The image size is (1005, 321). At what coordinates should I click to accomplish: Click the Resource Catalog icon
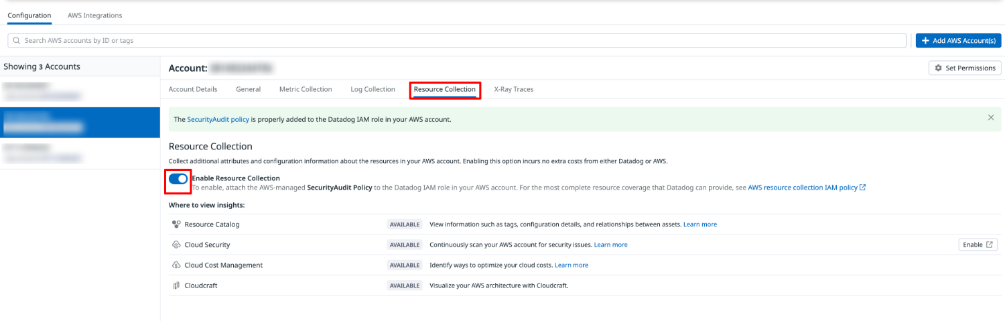pyautogui.click(x=176, y=224)
